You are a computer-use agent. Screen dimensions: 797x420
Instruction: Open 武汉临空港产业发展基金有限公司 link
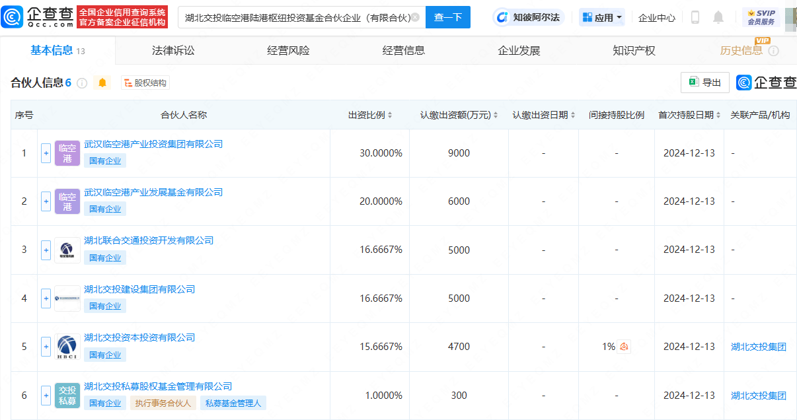point(153,192)
